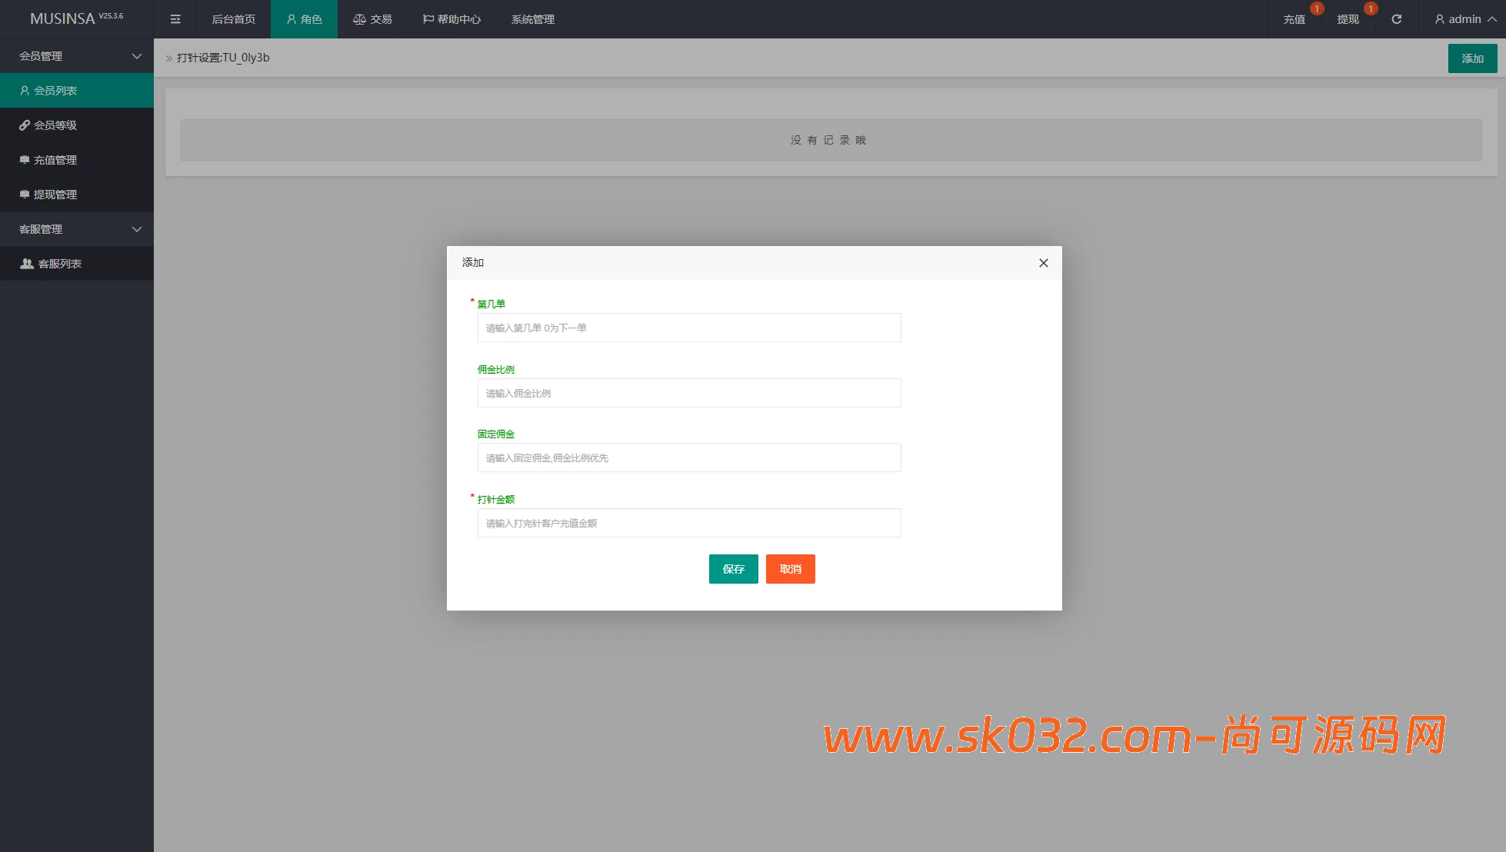Image resolution: width=1506 pixels, height=852 pixels.
Task: Click the green 保存 button
Action: tap(733, 569)
